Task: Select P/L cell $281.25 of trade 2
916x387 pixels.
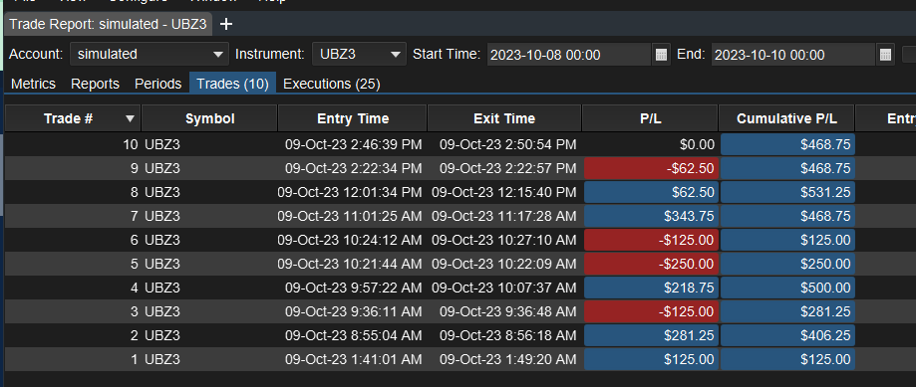Action: click(651, 335)
